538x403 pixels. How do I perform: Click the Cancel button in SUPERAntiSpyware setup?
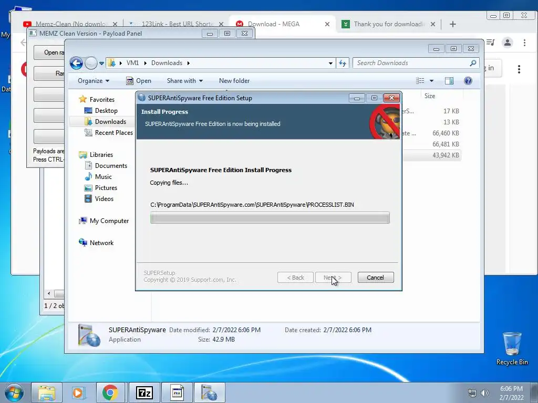375,278
